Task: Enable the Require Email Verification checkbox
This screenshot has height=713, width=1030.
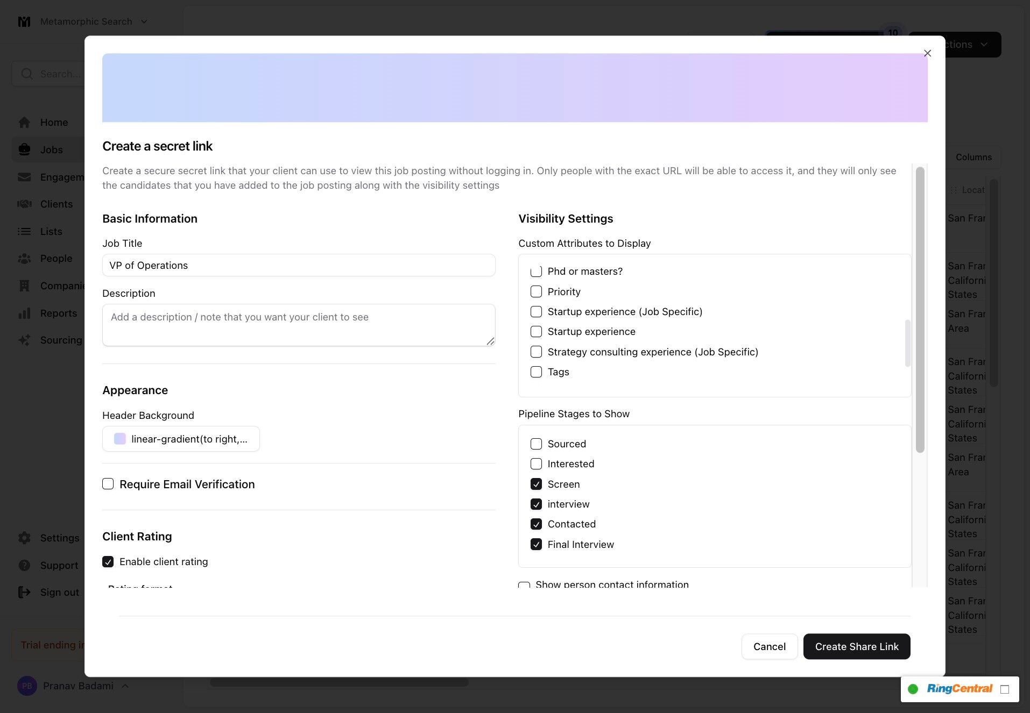Action: click(108, 484)
